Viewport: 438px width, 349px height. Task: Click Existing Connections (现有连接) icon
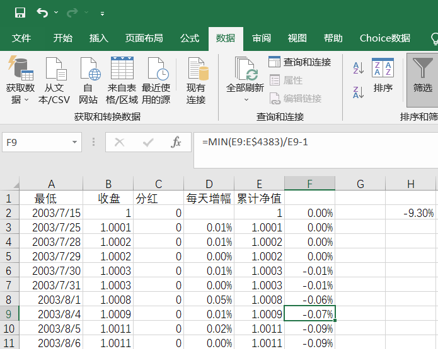pos(196,80)
